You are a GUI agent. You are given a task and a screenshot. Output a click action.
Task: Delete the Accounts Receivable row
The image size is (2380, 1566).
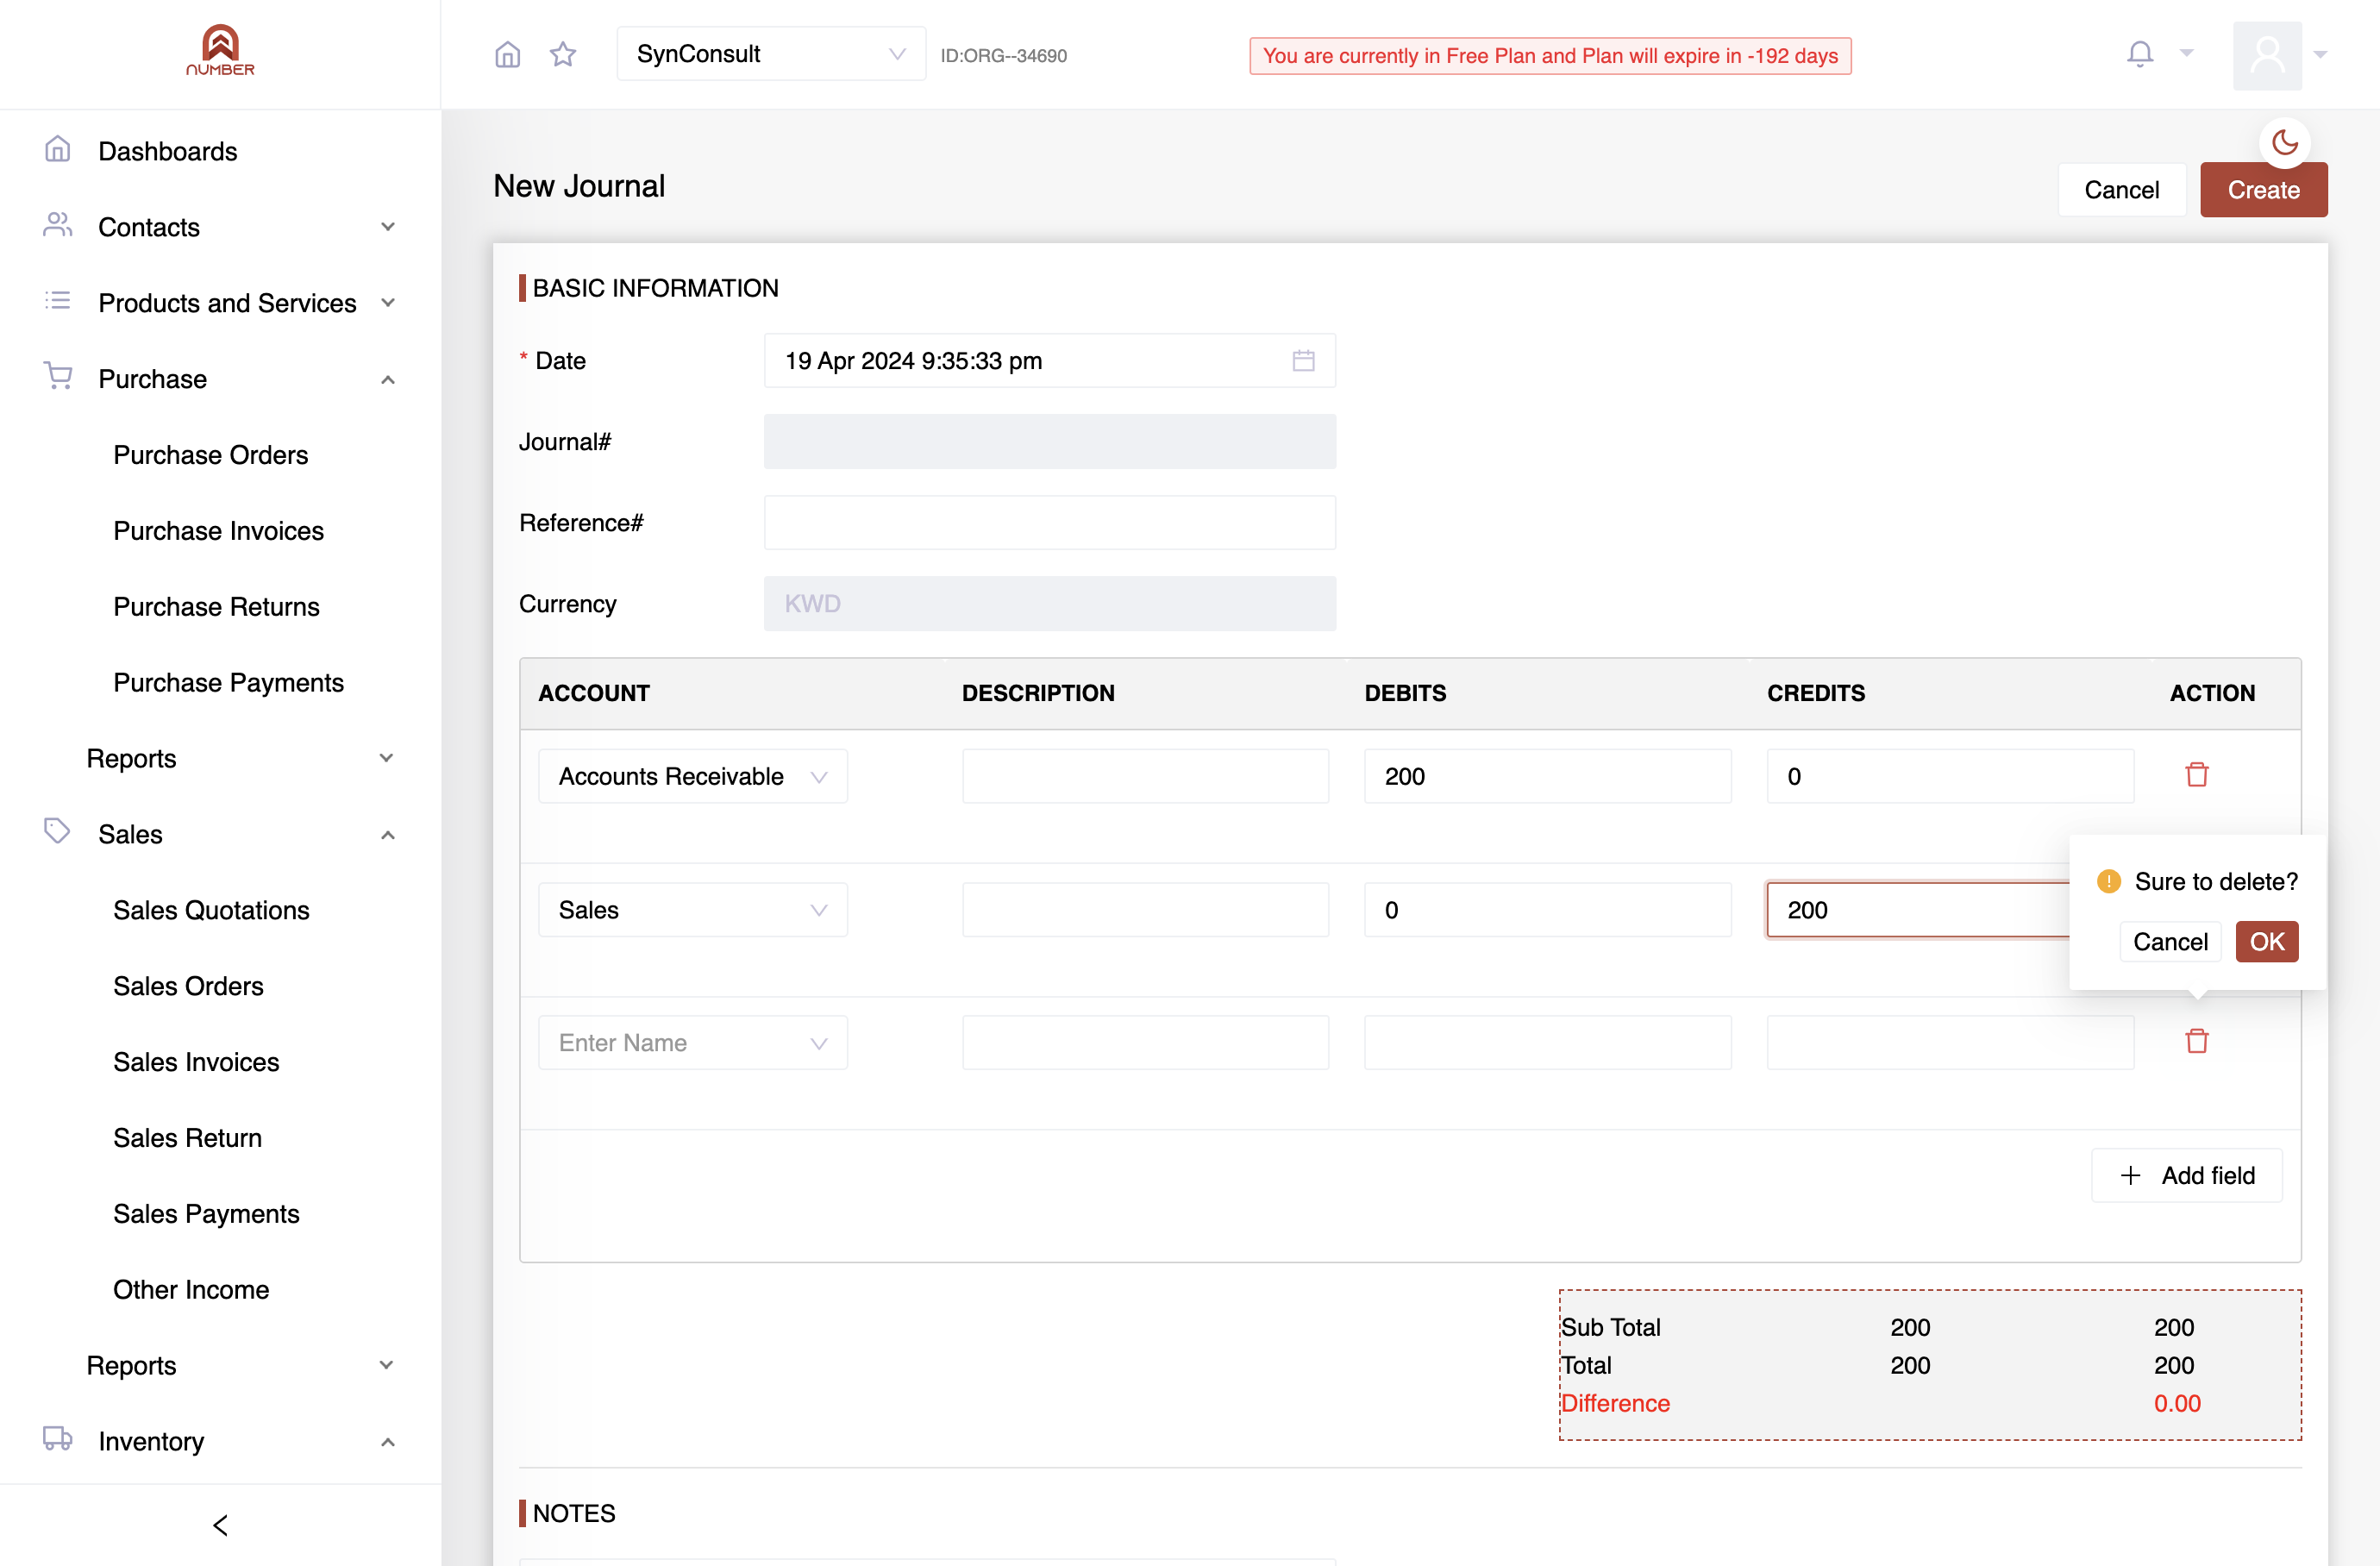coord(2196,775)
